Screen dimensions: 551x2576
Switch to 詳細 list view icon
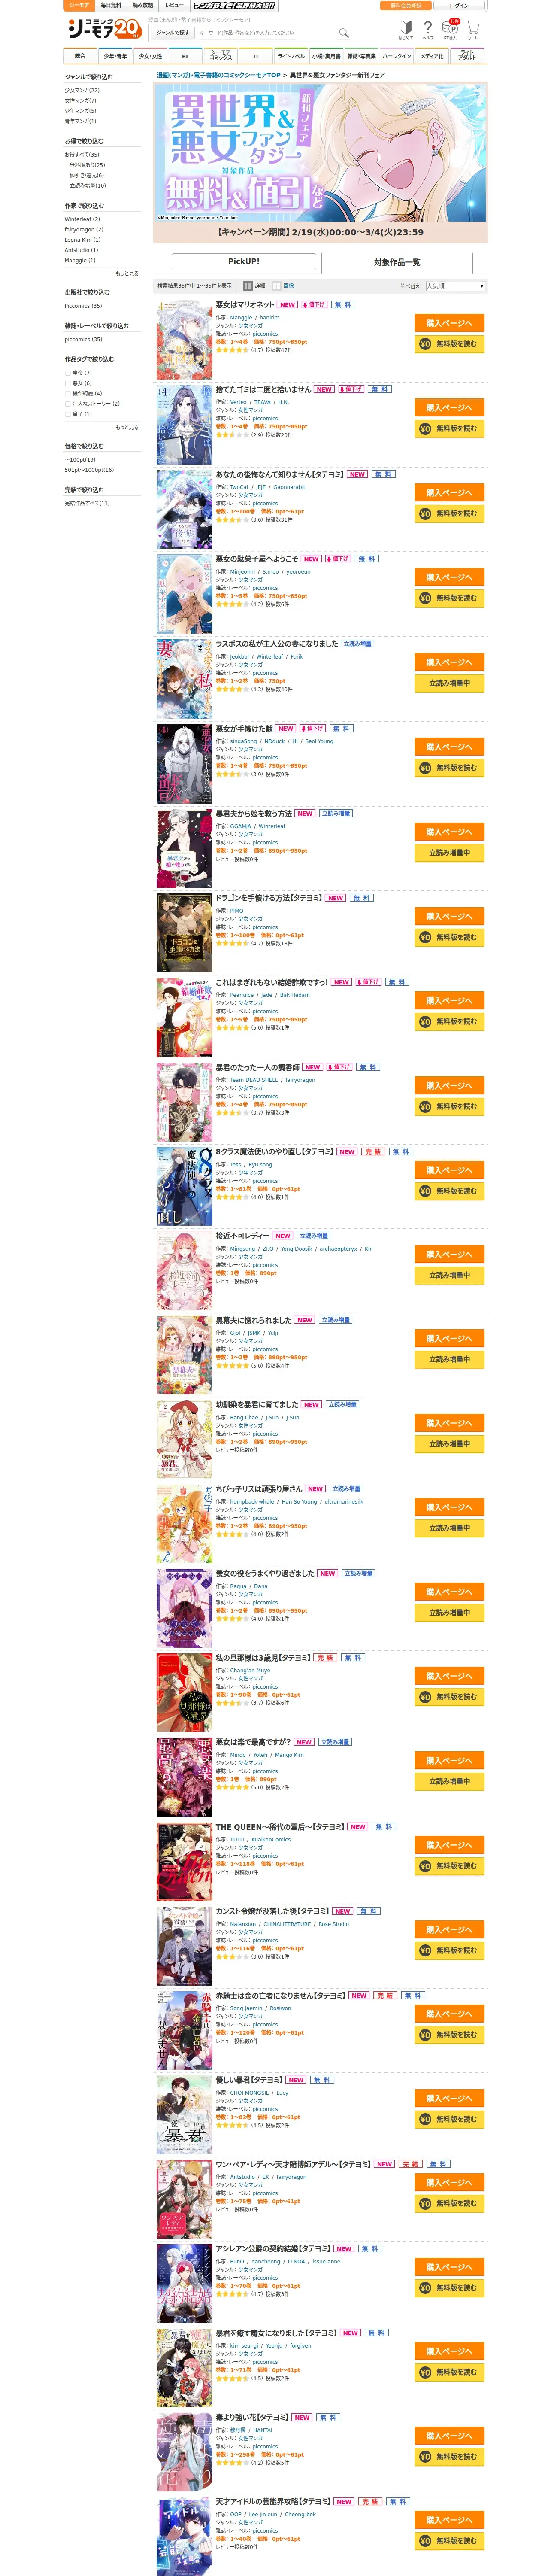255,286
